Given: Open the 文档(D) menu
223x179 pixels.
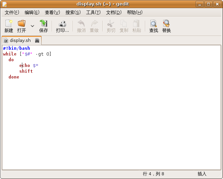Looking at the screenshot, I should coord(114,13).
